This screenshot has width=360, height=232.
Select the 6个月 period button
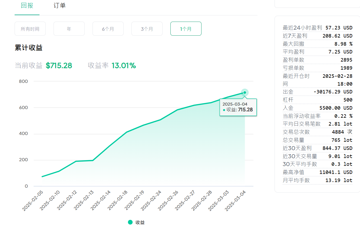coord(108,29)
